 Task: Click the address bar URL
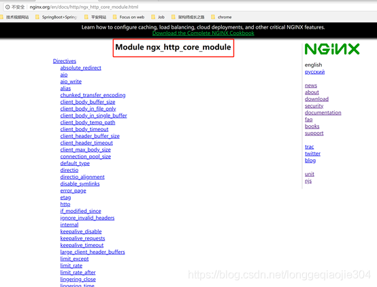pos(84,7)
